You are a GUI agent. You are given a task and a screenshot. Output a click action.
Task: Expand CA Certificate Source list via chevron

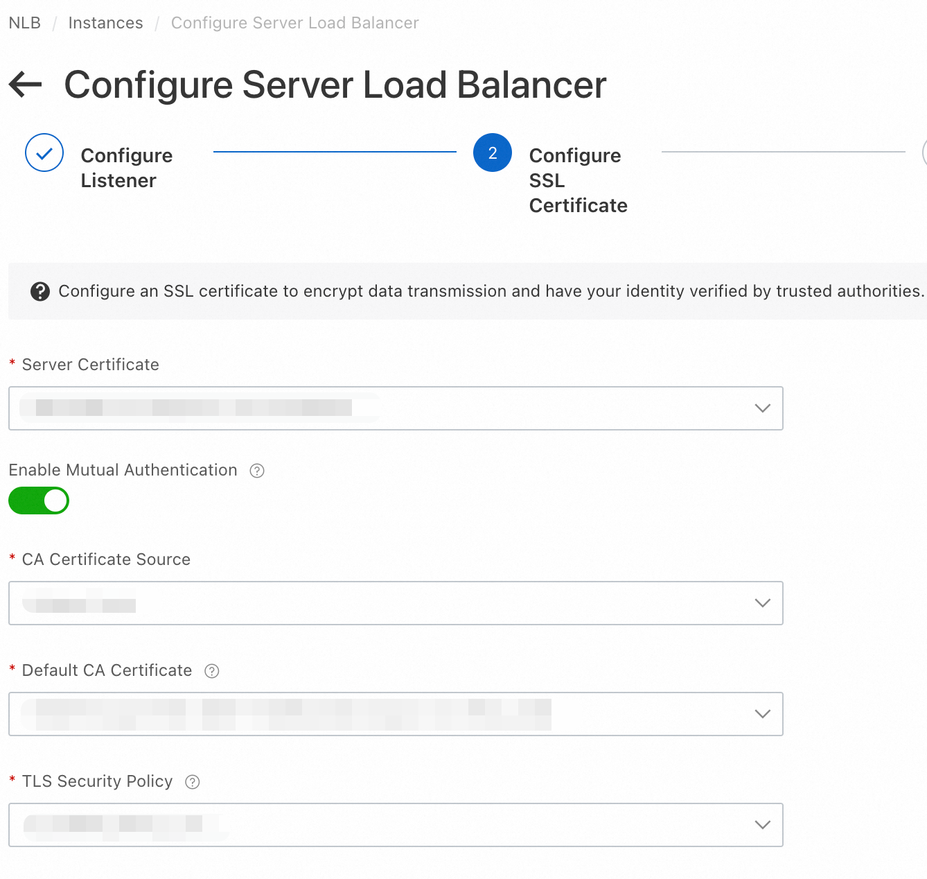(x=763, y=603)
